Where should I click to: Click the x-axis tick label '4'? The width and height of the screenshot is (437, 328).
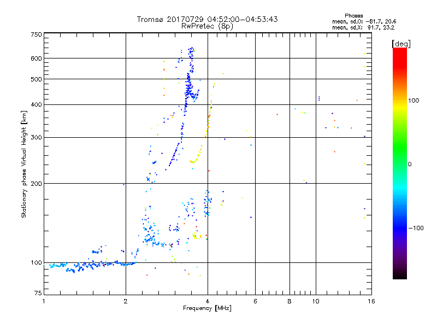[208, 301]
